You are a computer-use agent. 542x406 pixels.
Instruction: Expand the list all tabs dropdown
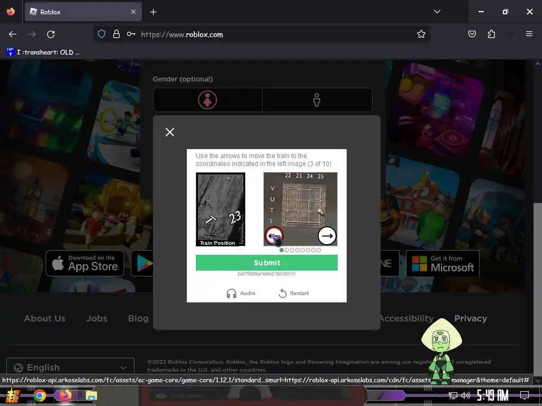point(437,12)
